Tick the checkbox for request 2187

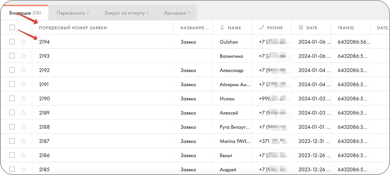12,141
